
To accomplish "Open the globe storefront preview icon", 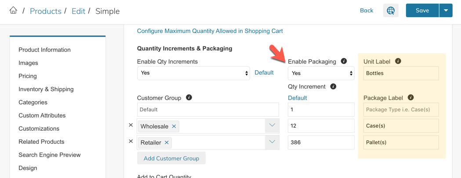I will pyautogui.click(x=391, y=11).
